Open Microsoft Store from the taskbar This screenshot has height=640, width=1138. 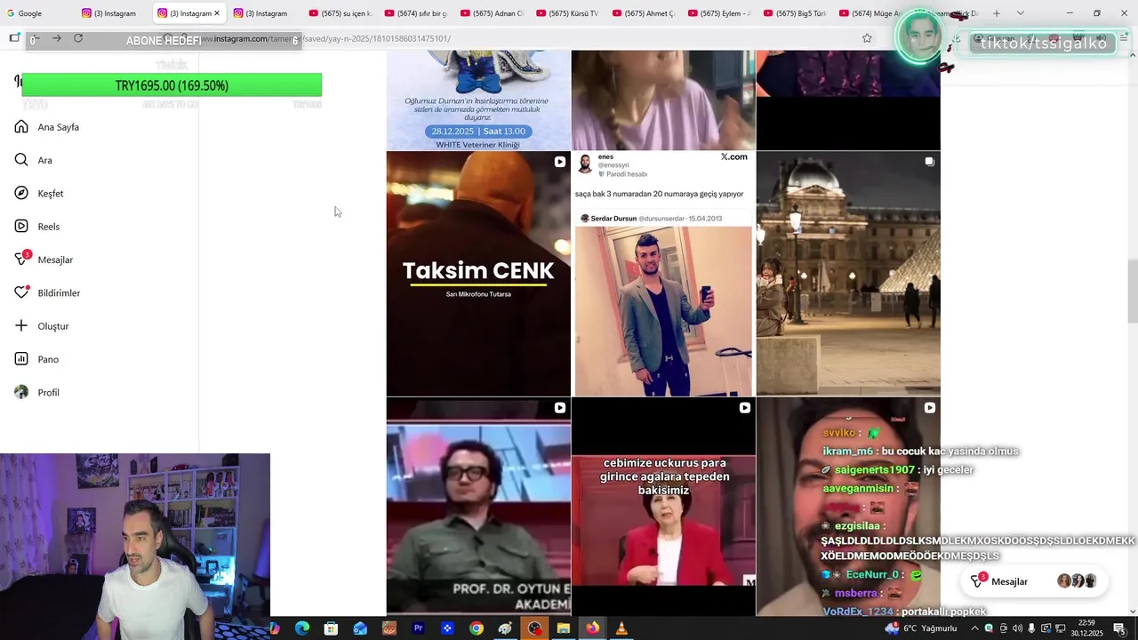331,628
